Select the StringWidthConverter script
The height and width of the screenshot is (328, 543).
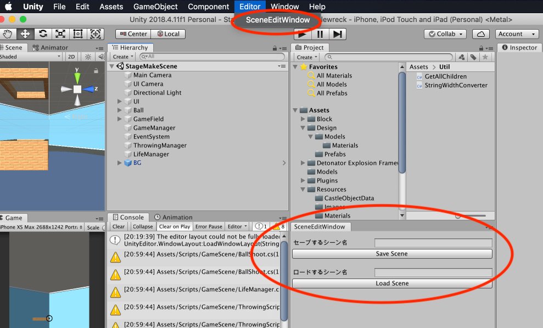456,85
